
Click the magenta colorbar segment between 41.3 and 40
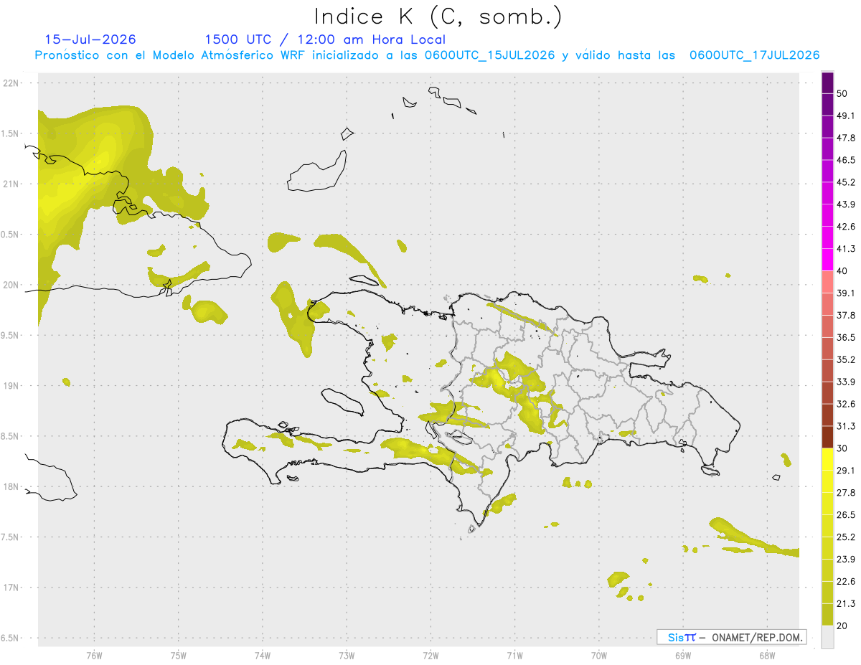(827, 260)
